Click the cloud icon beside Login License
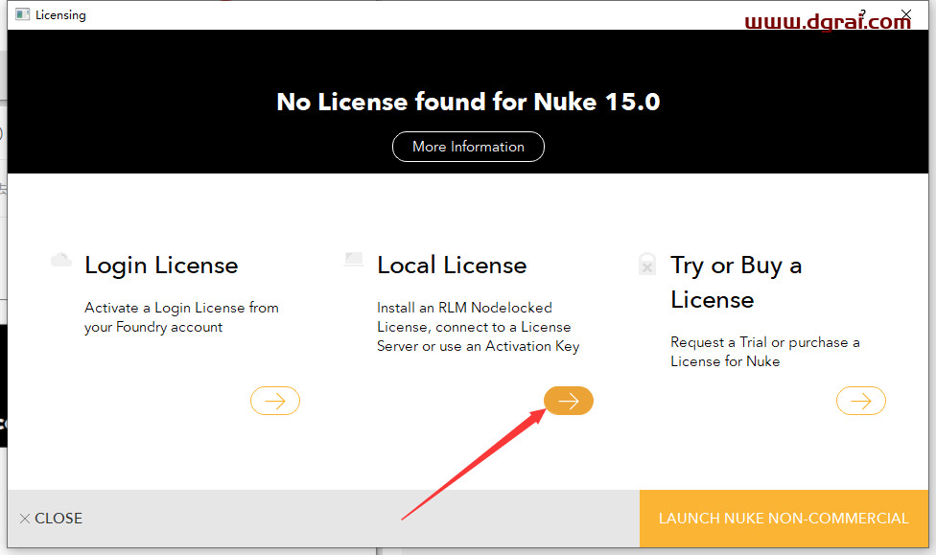 click(60, 260)
